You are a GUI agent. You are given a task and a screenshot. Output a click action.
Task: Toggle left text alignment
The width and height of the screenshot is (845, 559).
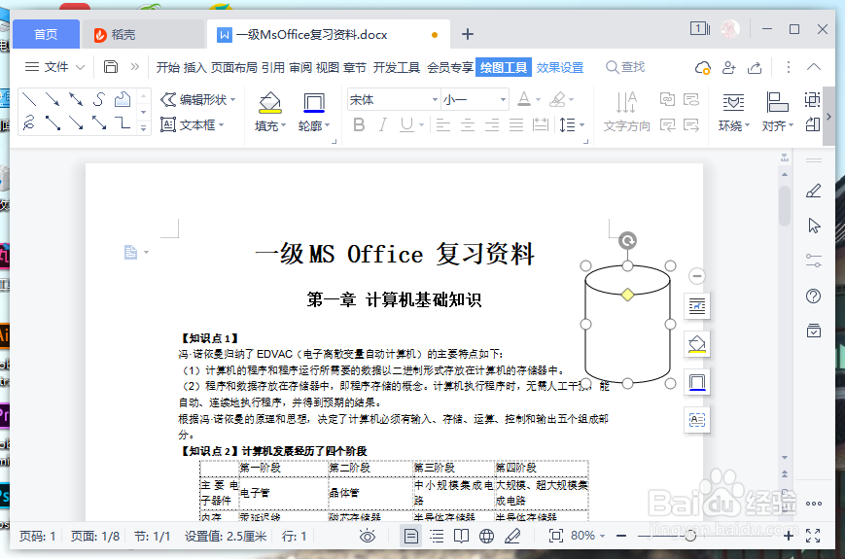point(443,125)
